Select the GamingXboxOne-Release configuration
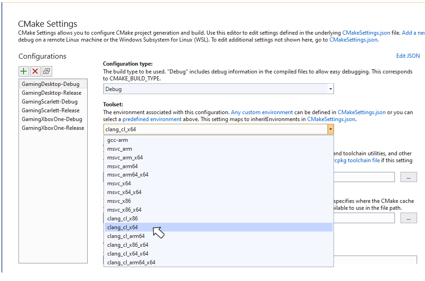Screen dimensions: 425x281 [x=53, y=128]
